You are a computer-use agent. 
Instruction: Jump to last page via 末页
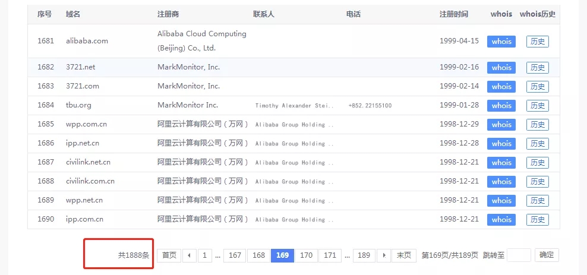[x=404, y=255]
